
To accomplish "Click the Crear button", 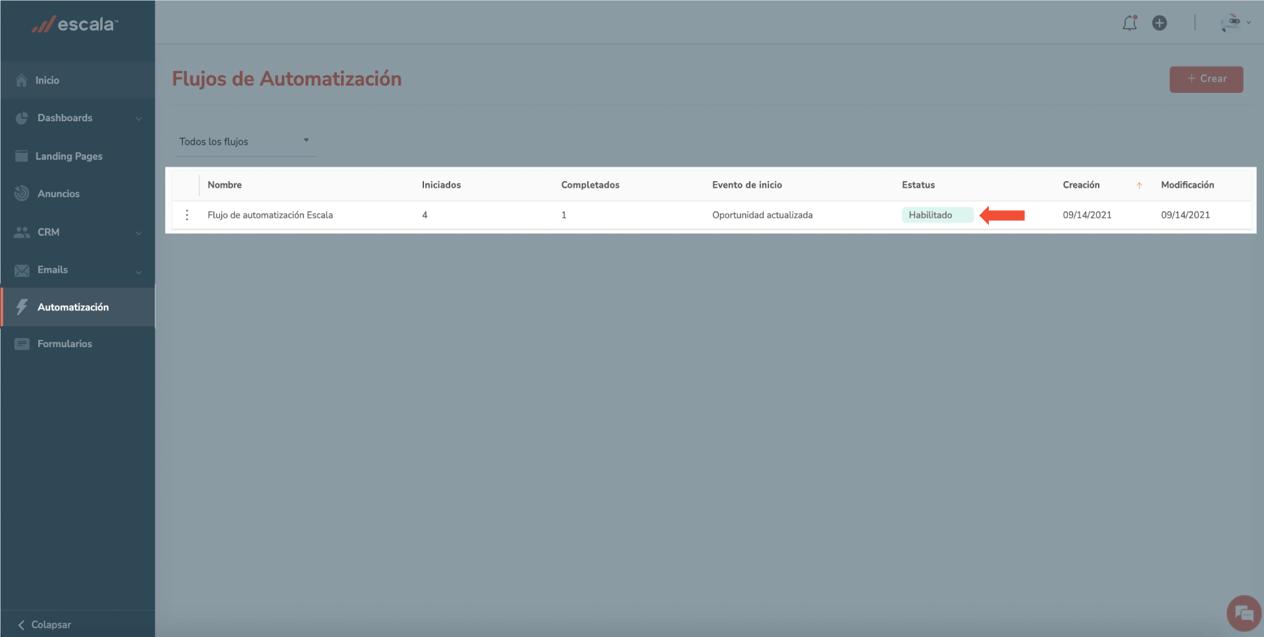I will click(x=1206, y=79).
